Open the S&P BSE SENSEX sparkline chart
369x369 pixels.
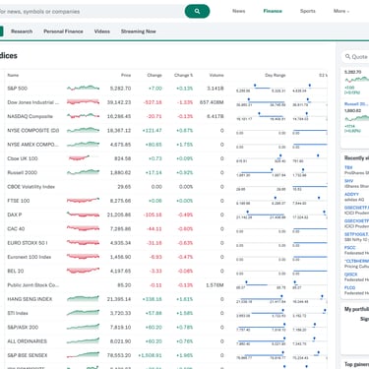tap(83, 355)
